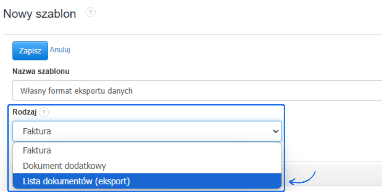
Task: Choose the Dokument dodatkowy option
Action: tap(65, 166)
